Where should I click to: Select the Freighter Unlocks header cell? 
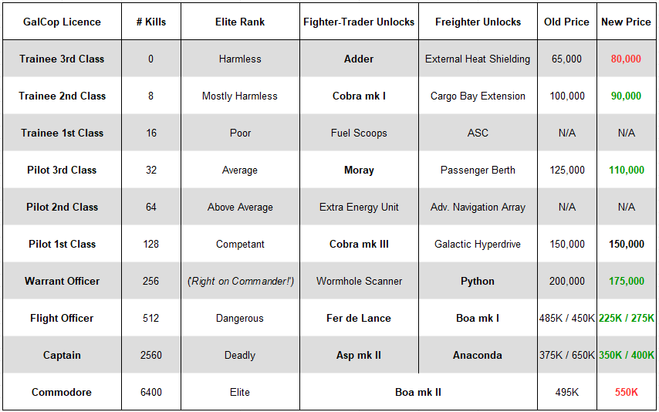click(478, 22)
